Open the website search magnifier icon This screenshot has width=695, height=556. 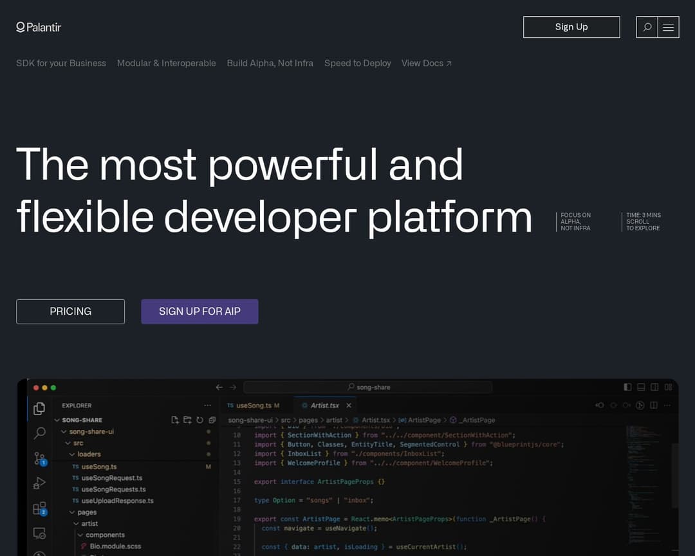pos(646,27)
